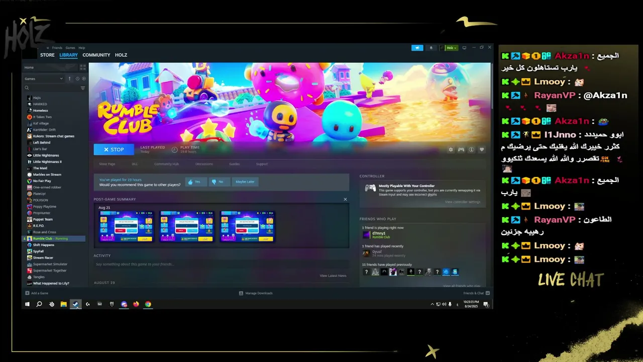Image resolution: width=643 pixels, height=362 pixels.
Task: Open the Friends menu
Action: 57,48
